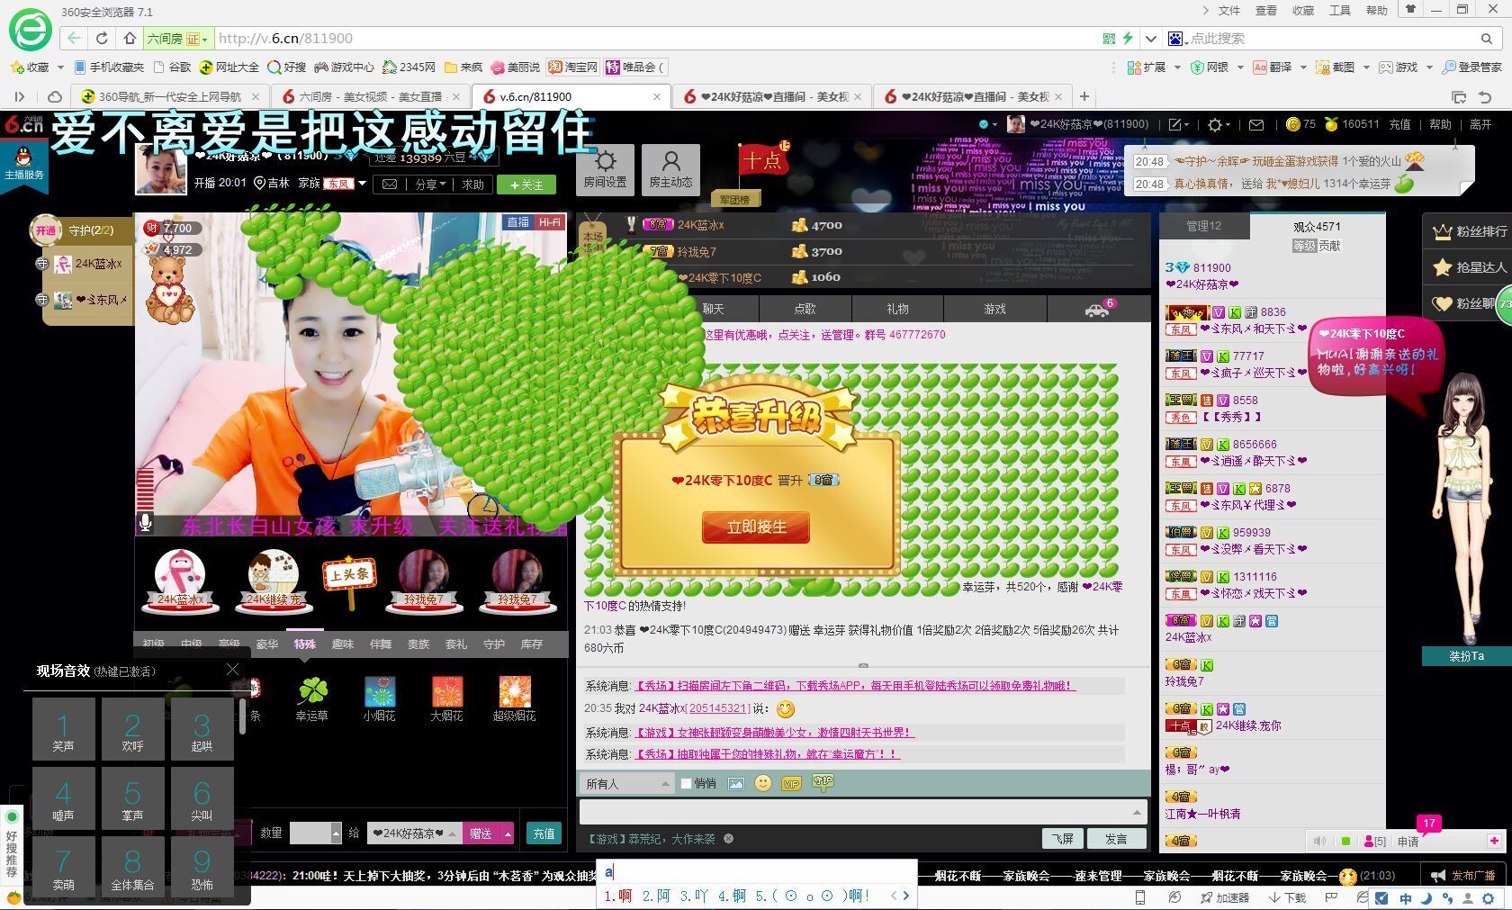This screenshot has height=910, width=1512.
Task: Select the 大烟花 big fireworks gift
Action: click(446, 698)
